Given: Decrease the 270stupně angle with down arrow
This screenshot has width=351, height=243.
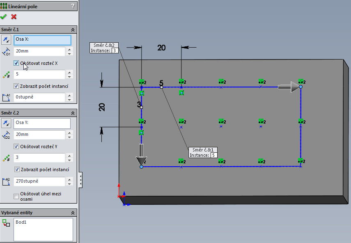Looking at the screenshot, I should click(x=69, y=183).
